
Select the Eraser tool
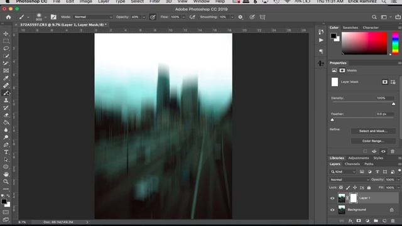pyautogui.click(x=6, y=115)
